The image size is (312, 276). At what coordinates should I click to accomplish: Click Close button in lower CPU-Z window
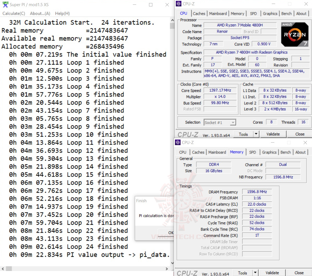coord(299,273)
